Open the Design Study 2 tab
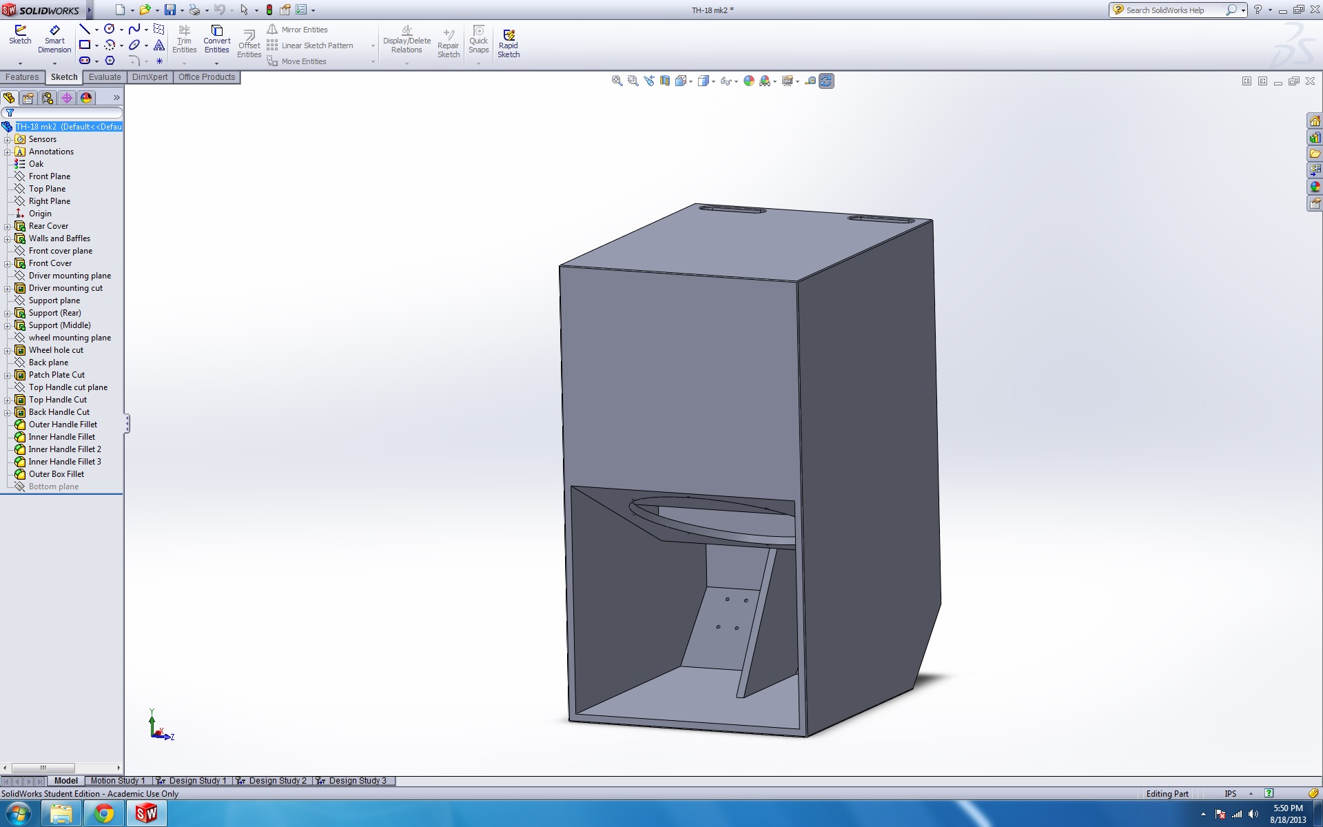This screenshot has width=1323, height=827. [271, 781]
